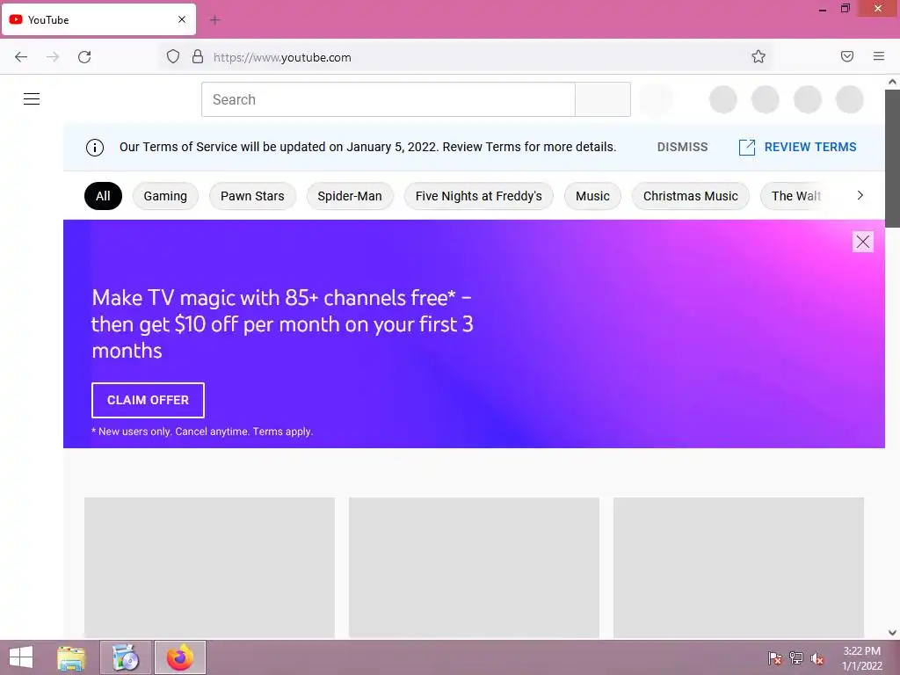The image size is (900, 675).
Task: Close the YouTube tab
Action: pos(181,19)
